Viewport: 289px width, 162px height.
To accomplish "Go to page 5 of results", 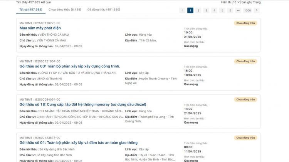I will (222, 10).
